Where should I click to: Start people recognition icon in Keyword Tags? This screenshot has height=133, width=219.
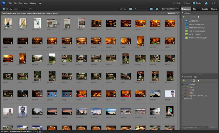coord(194,81)
